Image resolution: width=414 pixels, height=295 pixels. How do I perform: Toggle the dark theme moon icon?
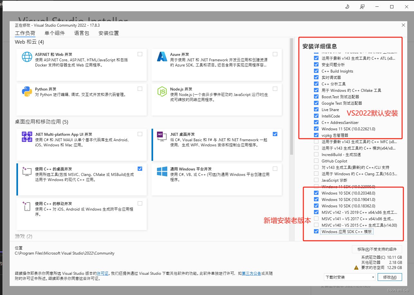pos(347,7)
